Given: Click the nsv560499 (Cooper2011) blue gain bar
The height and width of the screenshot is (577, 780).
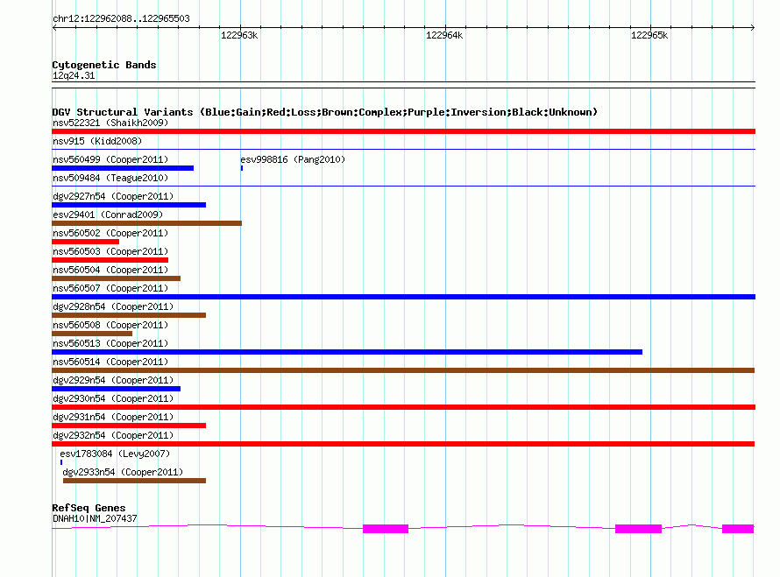Looking at the screenshot, I should point(123,168).
